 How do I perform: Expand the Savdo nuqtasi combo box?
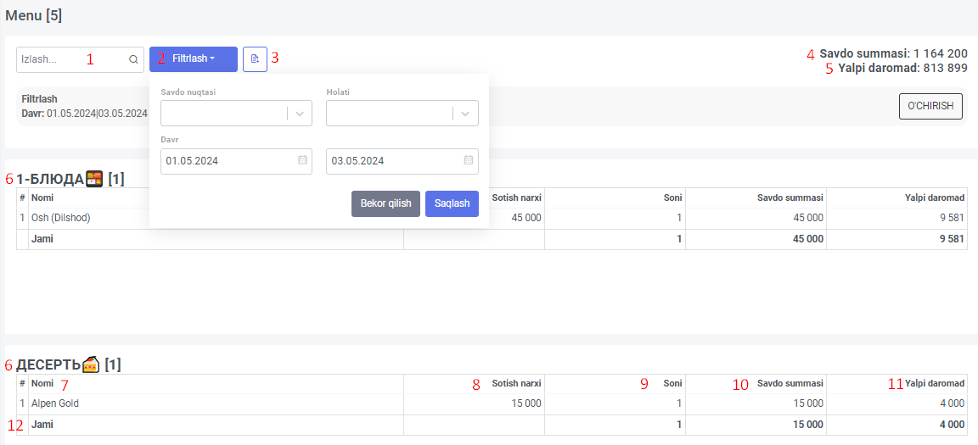[236, 114]
